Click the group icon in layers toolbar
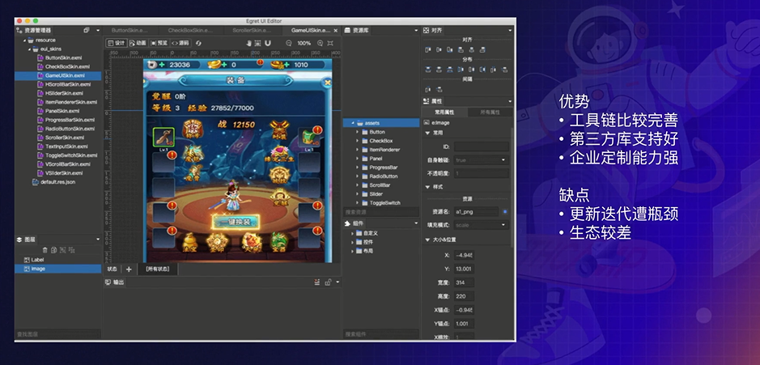Screen dimensions: 760x365 pos(62,250)
